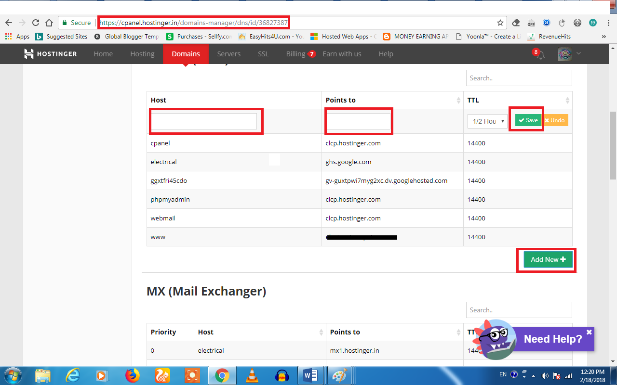
Task: Open the Home menu item
Action: 103,54
